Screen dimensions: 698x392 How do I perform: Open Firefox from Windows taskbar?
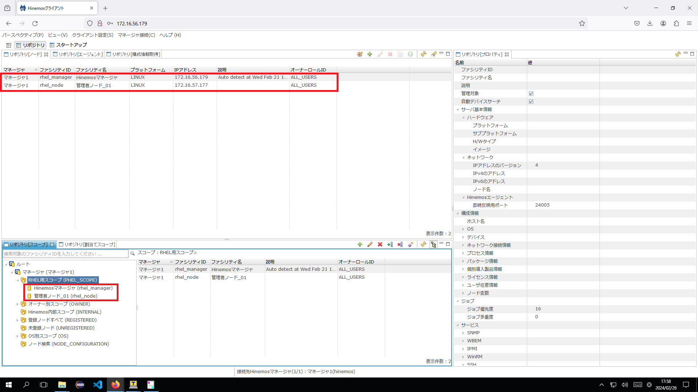[x=116, y=385]
